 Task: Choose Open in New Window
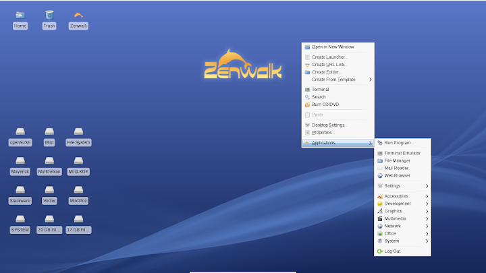point(338,47)
